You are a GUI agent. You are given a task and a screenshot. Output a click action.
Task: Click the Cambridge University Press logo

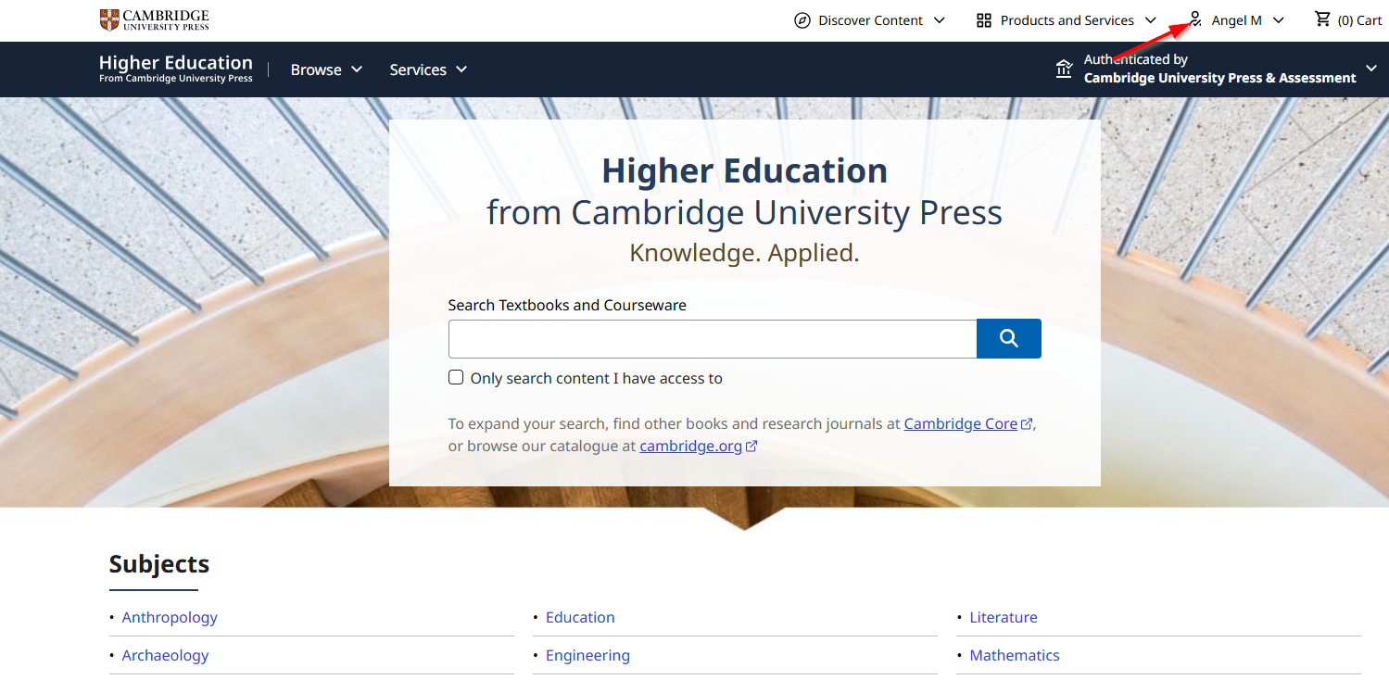[155, 19]
